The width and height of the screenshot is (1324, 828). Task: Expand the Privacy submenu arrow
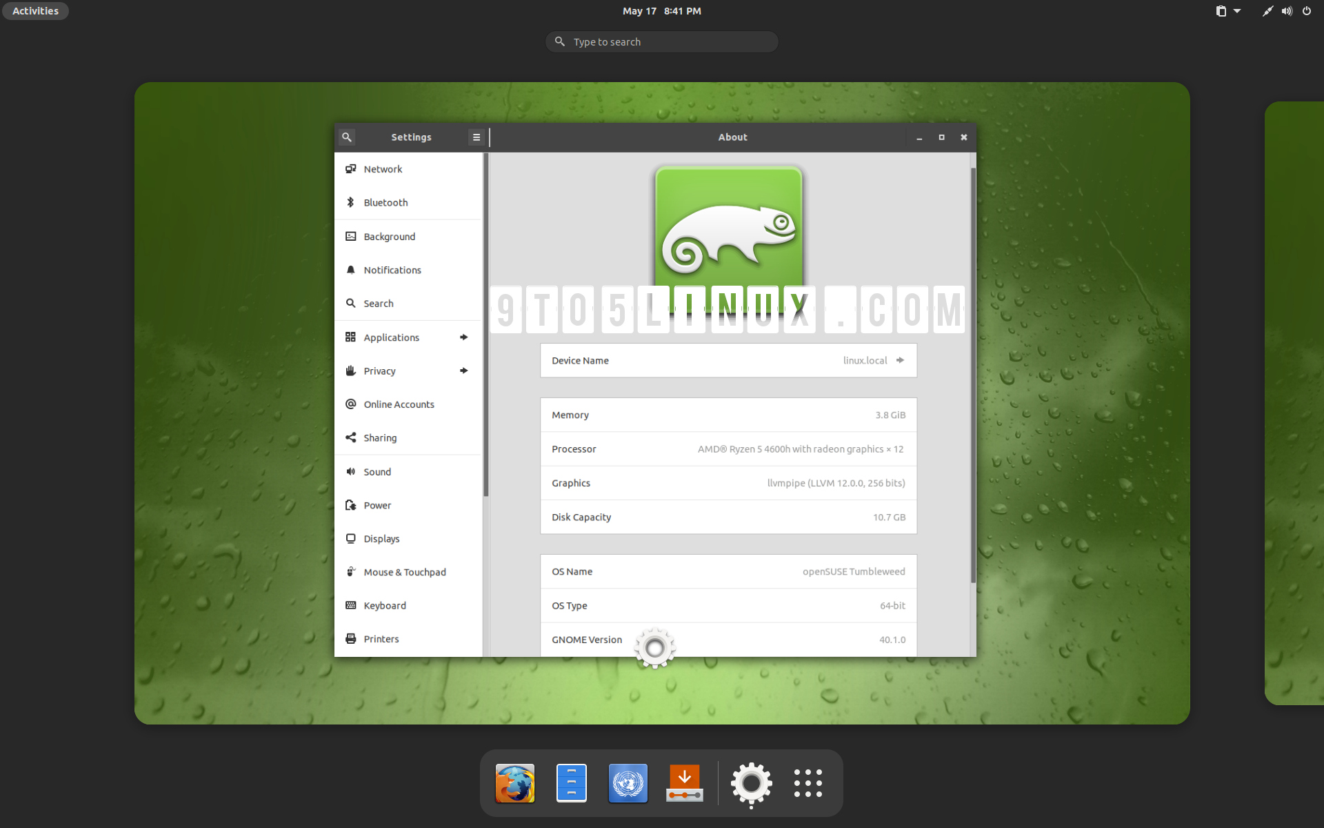pyautogui.click(x=464, y=371)
